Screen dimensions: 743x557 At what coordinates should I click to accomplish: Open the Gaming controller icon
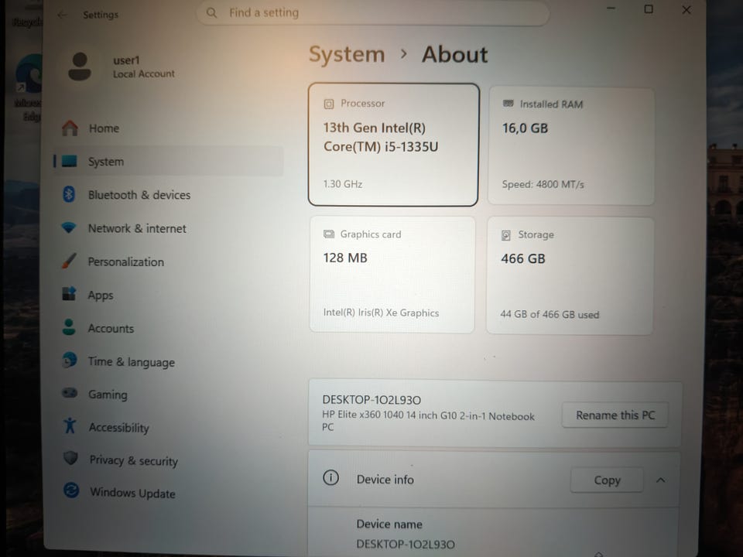(70, 393)
